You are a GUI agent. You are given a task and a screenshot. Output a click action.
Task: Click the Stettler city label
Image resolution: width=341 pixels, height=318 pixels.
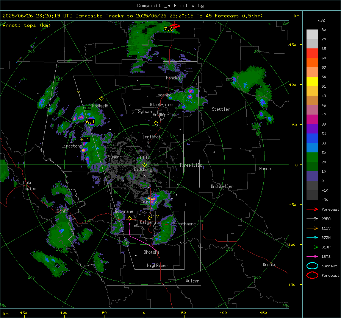[x=221, y=109]
